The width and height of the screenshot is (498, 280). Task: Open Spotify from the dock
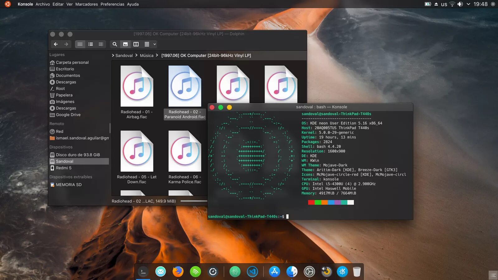(195, 272)
